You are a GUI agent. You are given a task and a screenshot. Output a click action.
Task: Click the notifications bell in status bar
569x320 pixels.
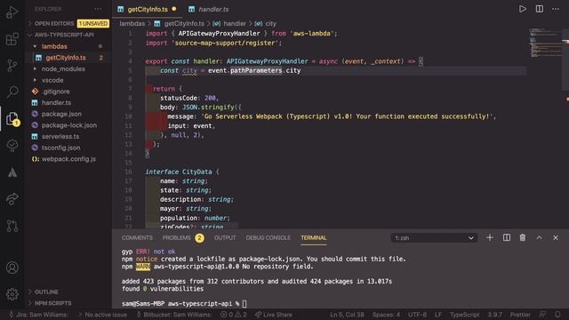click(x=557, y=315)
